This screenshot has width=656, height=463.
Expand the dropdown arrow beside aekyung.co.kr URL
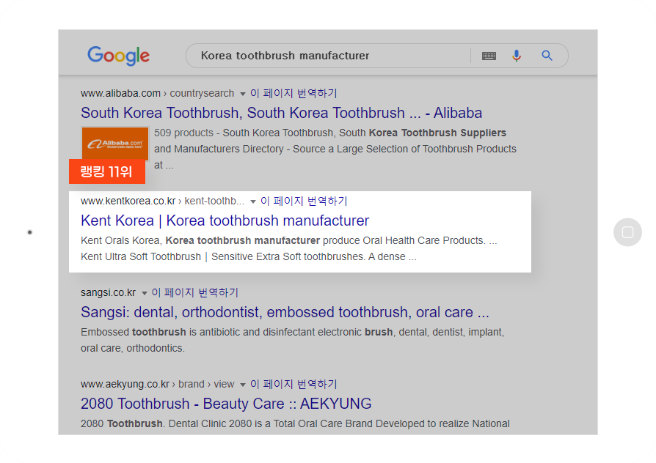[243, 385]
